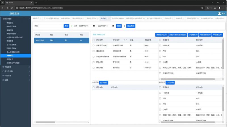Focus the 条码 input field

click(x=51, y=26)
